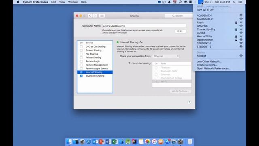Click the water drop icon in menu bar

[x=169, y=2]
